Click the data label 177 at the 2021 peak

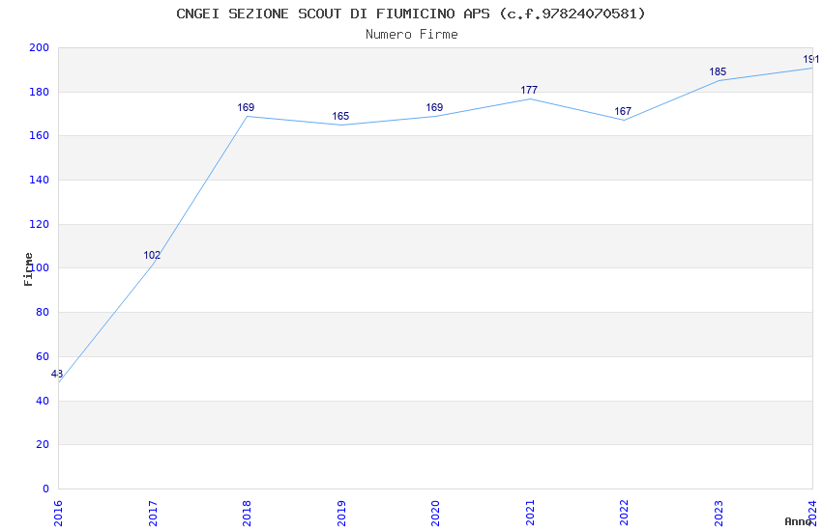tap(529, 91)
